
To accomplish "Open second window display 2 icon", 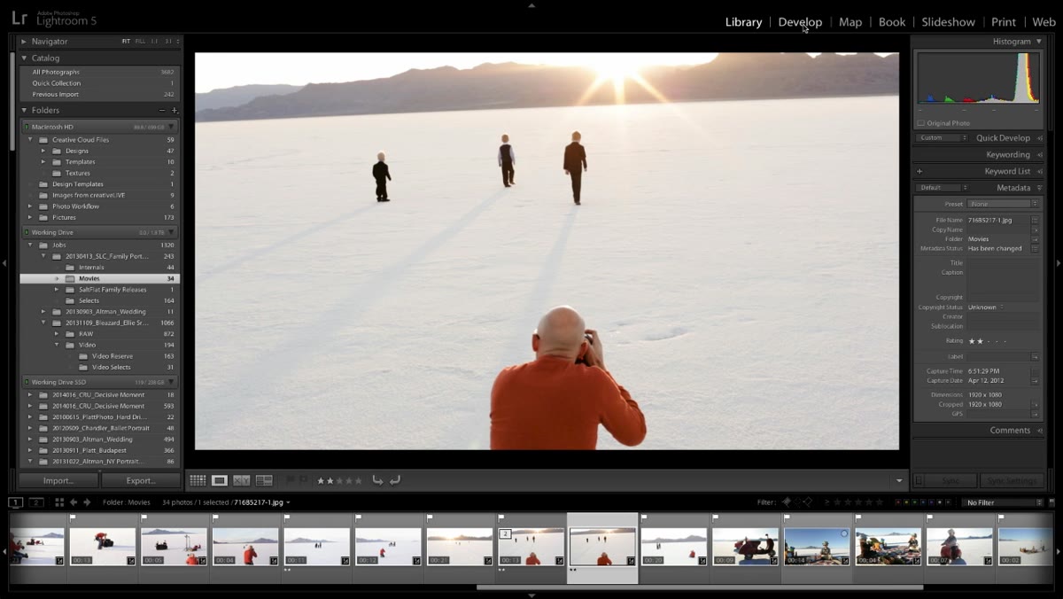I will pyautogui.click(x=36, y=502).
